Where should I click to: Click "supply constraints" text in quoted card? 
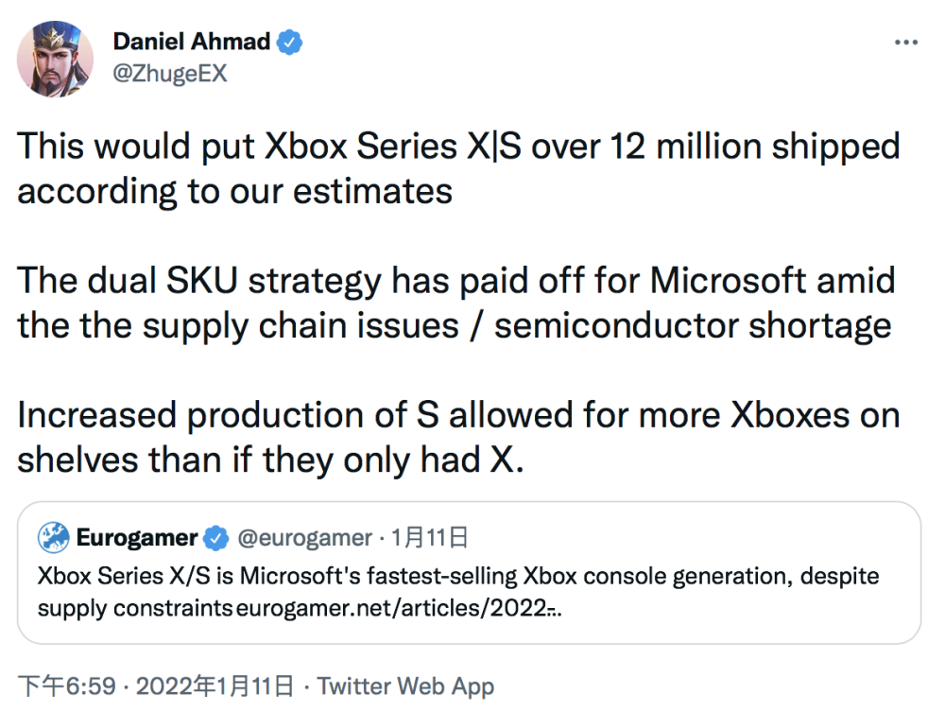coord(135,608)
